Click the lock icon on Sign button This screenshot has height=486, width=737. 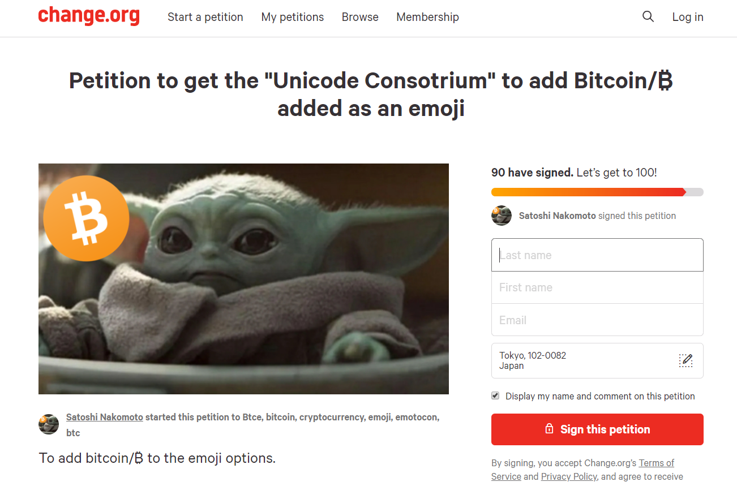(x=549, y=429)
